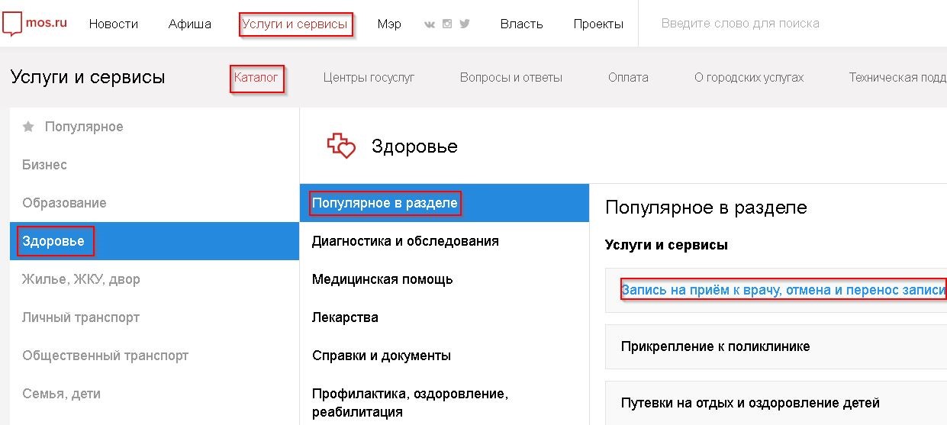Select Медицинская помощь subcategory

(444, 279)
